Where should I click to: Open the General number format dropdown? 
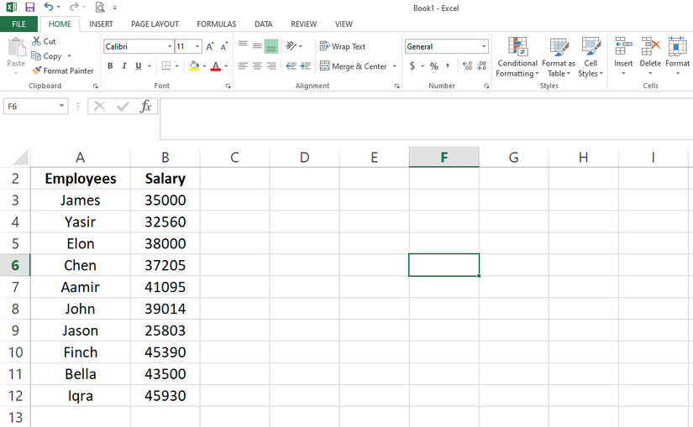(484, 46)
